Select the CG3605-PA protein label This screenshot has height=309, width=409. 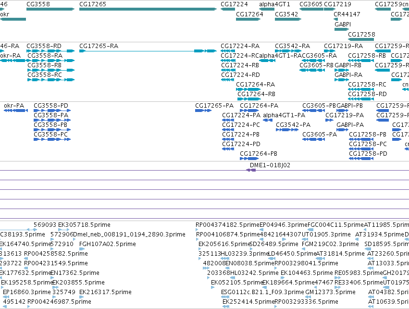320,135
